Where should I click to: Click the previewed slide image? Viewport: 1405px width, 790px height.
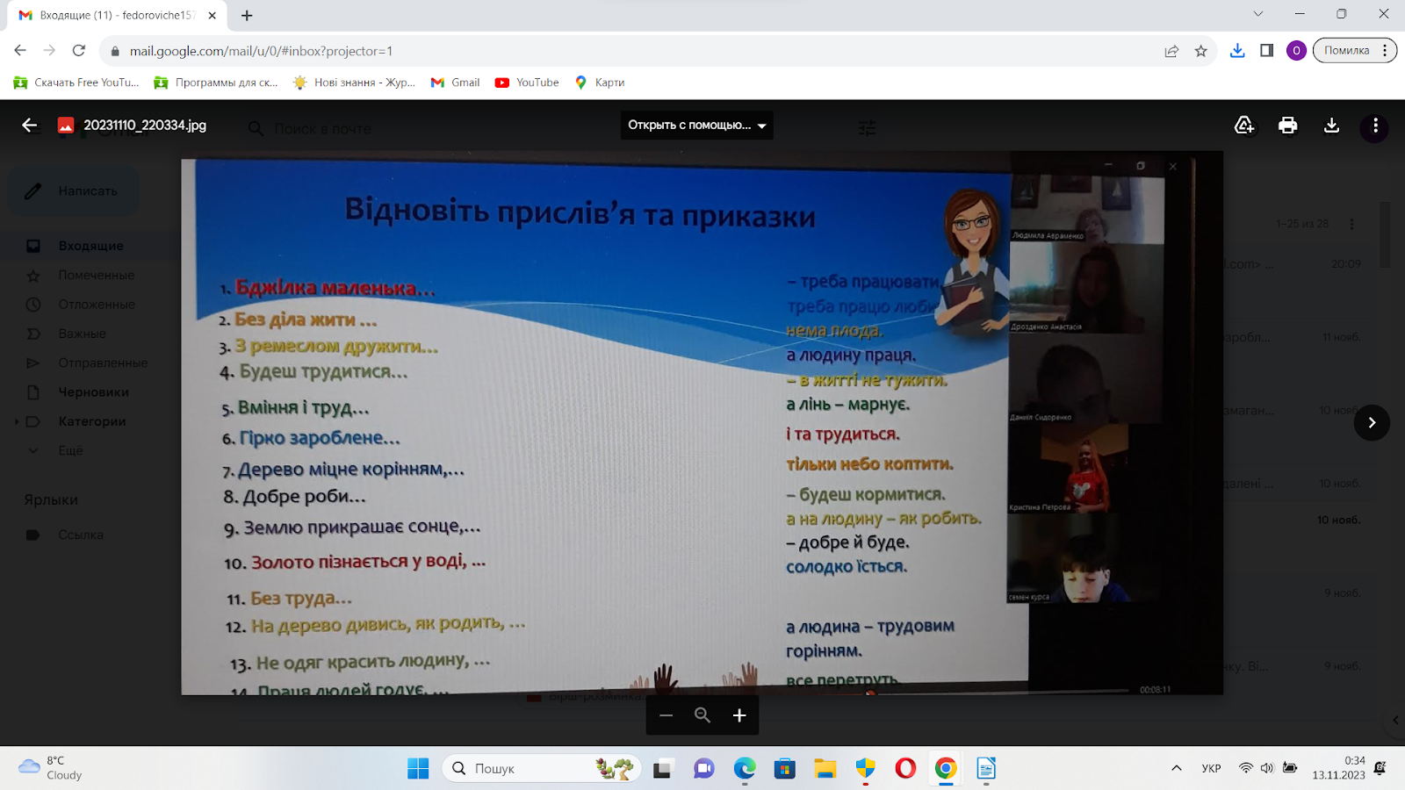point(702,423)
